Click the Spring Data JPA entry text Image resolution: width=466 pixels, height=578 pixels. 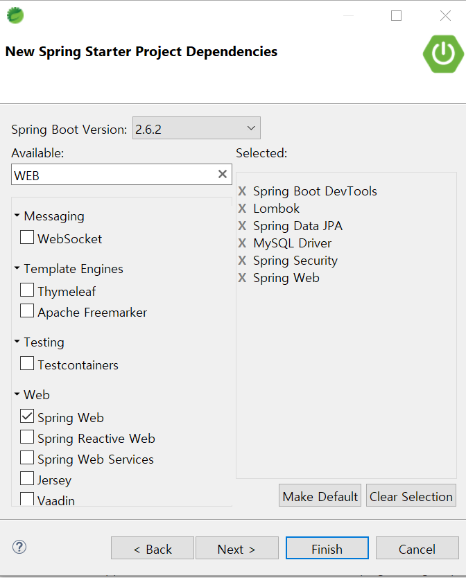pos(297,226)
